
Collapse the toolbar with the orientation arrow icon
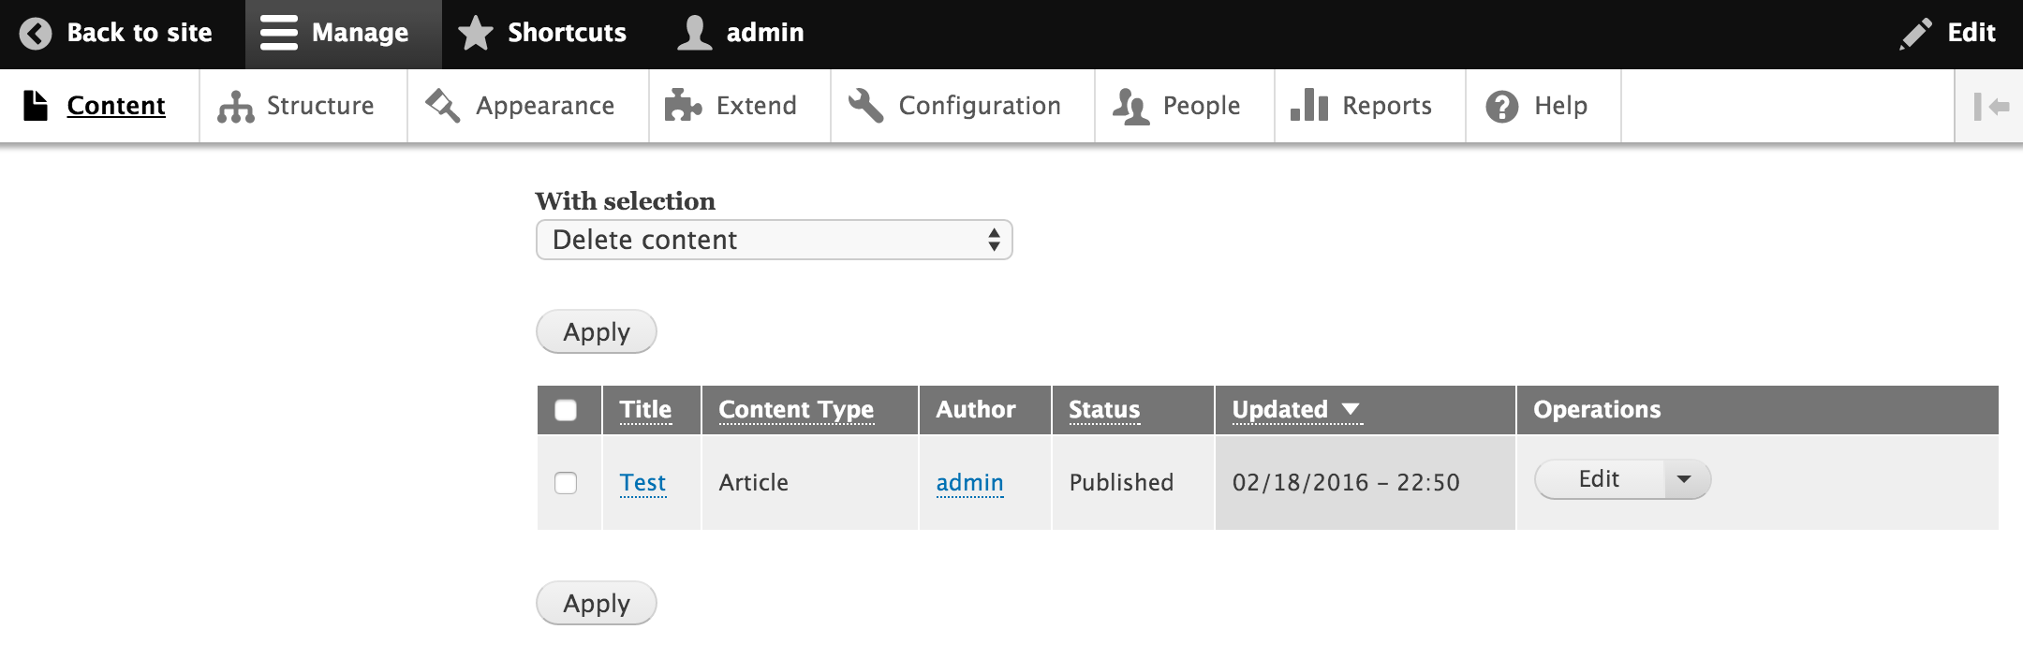point(1990,107)
